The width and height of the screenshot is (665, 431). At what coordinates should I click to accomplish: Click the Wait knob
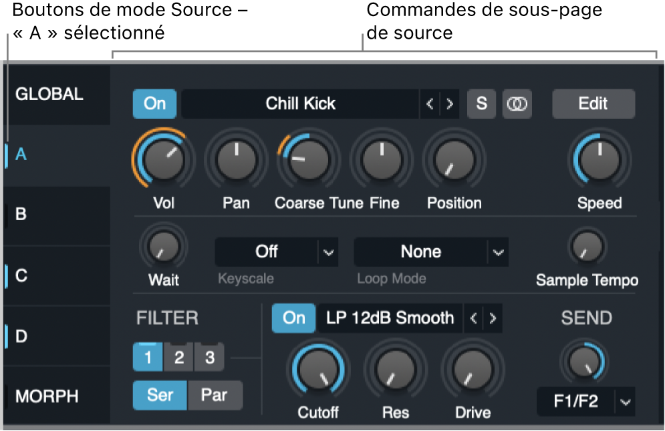pyautogui.click(x=164, y=247)
